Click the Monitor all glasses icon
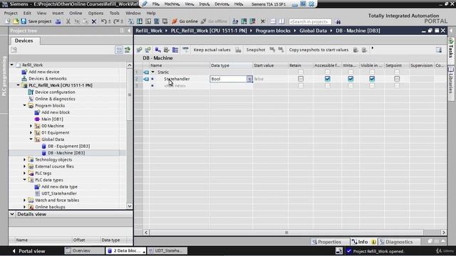The height and width of the screenshot is (256, 456). tap(185, 49)
